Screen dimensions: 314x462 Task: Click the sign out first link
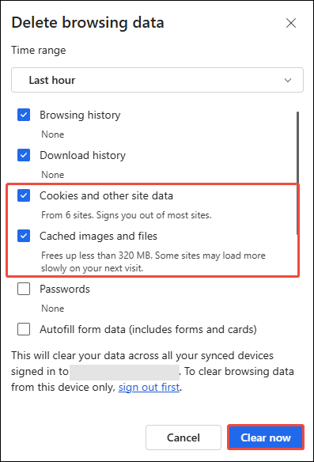point(149,387)
